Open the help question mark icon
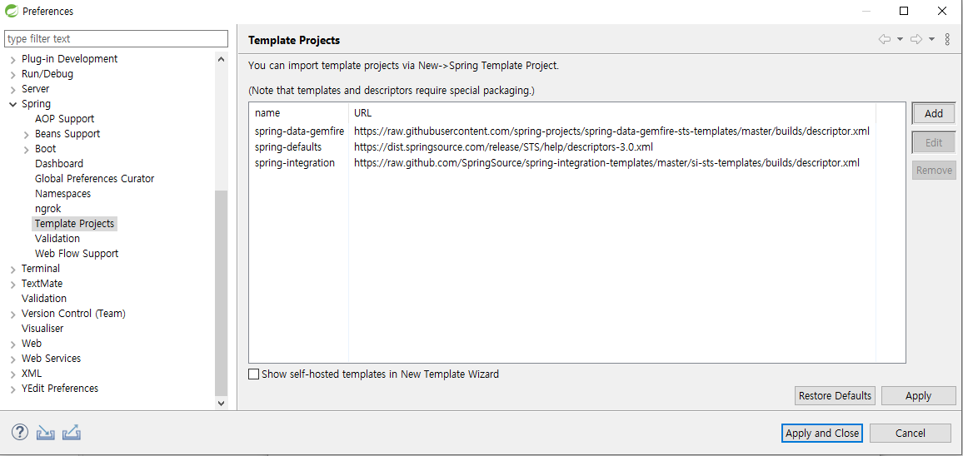The width and height of the screenshot is (963, 456). [20, 432]
